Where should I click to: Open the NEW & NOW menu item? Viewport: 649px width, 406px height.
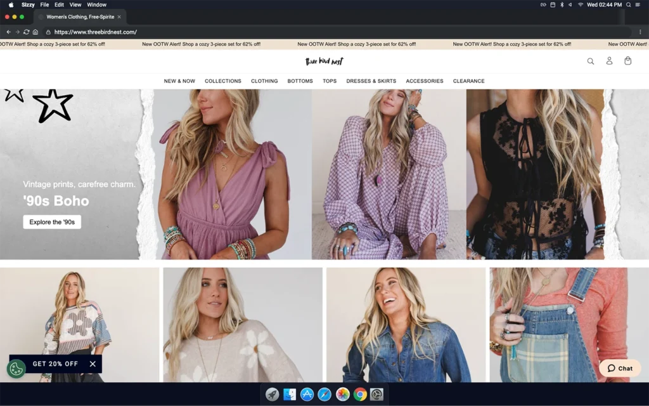[x=179, y=81]
